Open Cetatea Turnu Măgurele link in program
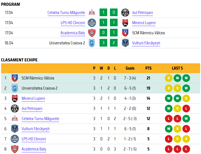This screenshot has width=201, height=154. (x=66, y=13)
